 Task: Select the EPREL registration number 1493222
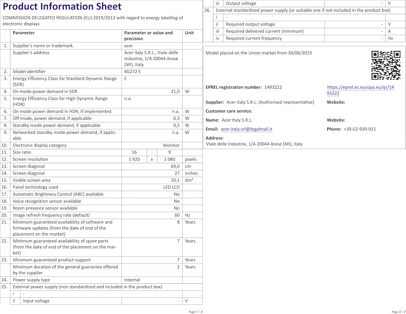(x=273, y=87)
